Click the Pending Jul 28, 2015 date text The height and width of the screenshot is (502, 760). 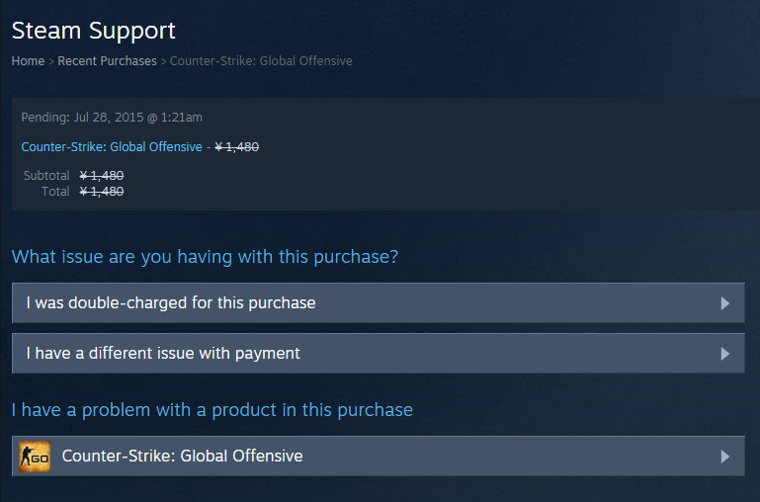(112, 118)
